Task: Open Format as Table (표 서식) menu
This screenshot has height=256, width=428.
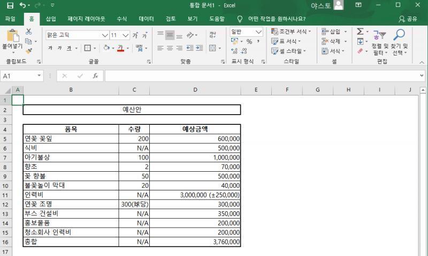Action: [286, 42]
